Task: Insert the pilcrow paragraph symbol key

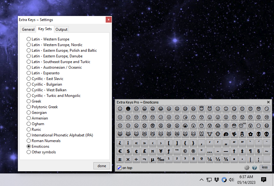Action: pos(250,151)
